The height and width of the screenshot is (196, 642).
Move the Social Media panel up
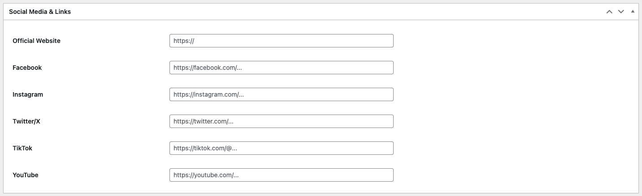(x=609, y=12)
